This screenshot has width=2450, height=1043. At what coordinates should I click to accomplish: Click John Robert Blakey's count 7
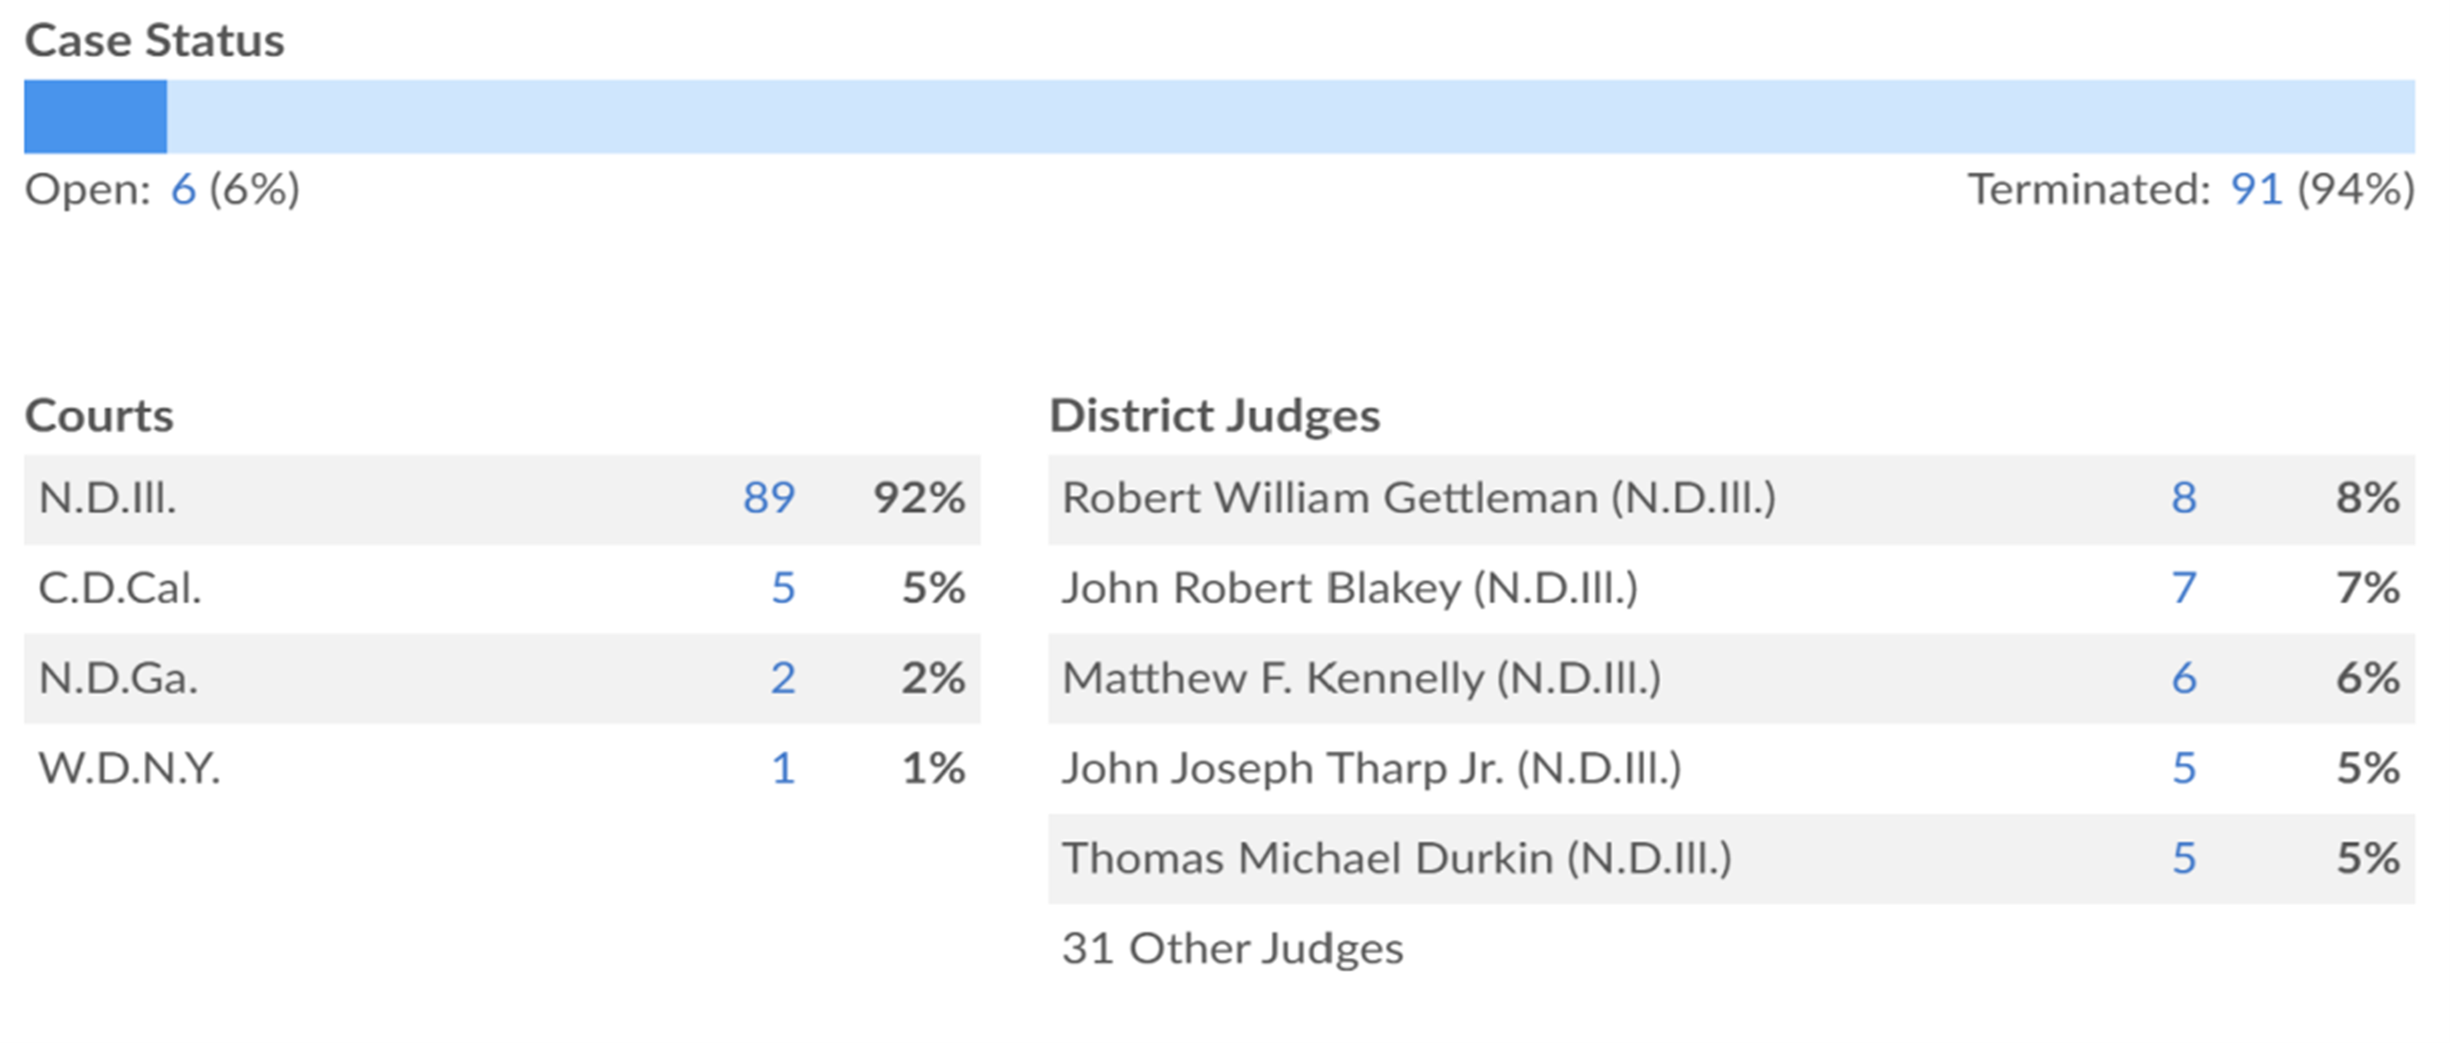2183,588
